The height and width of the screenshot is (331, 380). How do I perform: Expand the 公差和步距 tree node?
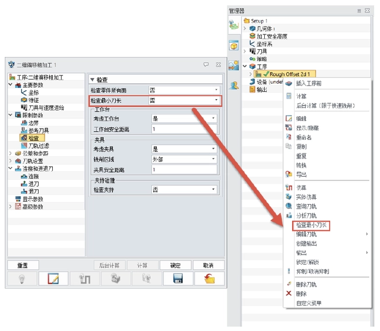[11, 153]
